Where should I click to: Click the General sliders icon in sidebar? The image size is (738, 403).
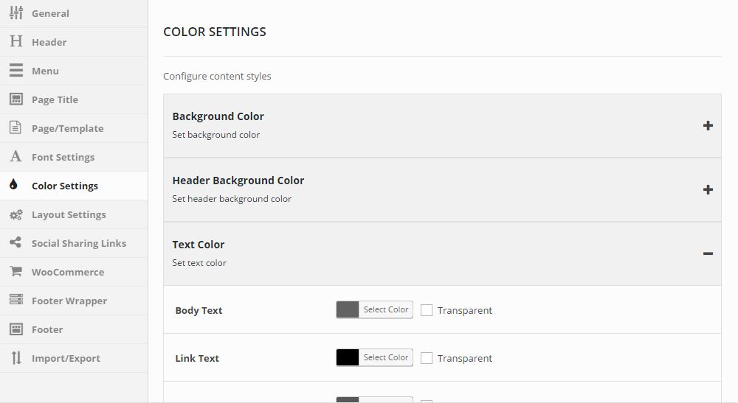pyautogui.click(x=16, y=13)
